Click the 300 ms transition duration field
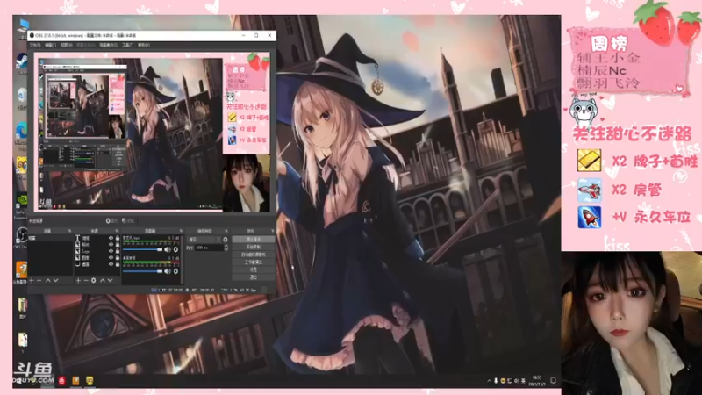The width and height of the screenshot is (702, 395). [x=209, y=248]
